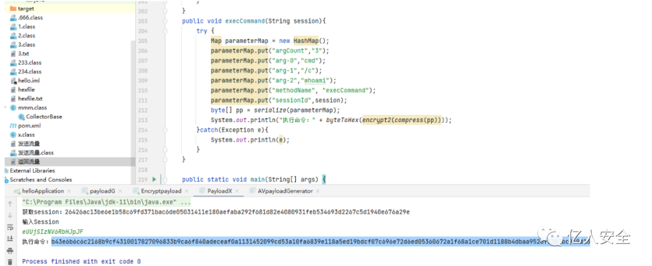
Task: Switch to the helloApplication run tab
Action: point(42,191)
